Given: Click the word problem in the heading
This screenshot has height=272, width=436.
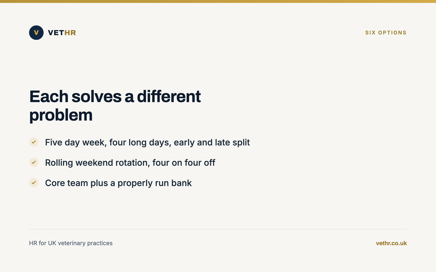Looking at the screenshot, I should coord(61,116).
